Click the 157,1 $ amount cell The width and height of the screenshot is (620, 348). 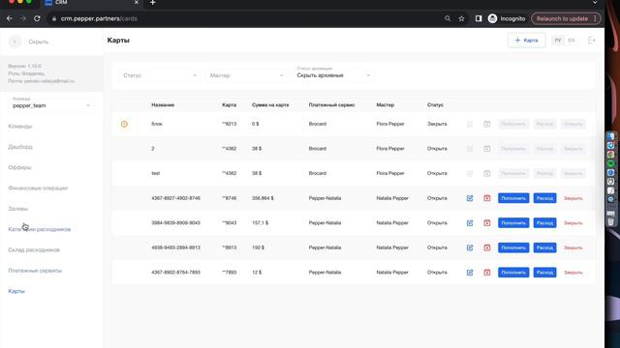coord(261,223)
